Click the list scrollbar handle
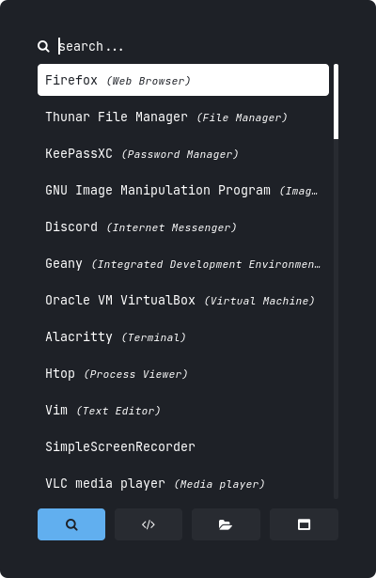 click(336, 102)
